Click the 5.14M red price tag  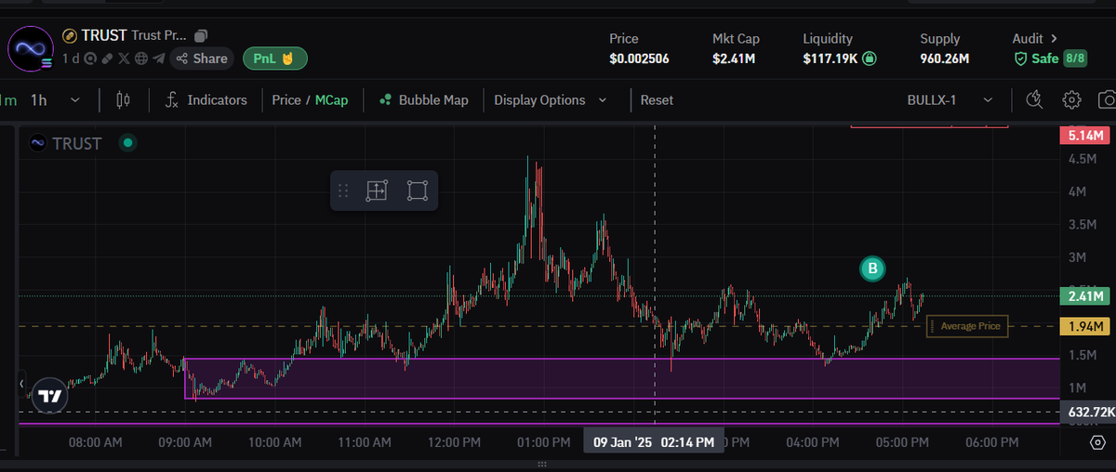(x=1085, y=136)
